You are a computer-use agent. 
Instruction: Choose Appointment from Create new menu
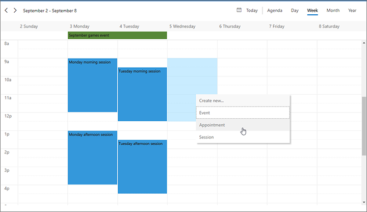point(243,125)
